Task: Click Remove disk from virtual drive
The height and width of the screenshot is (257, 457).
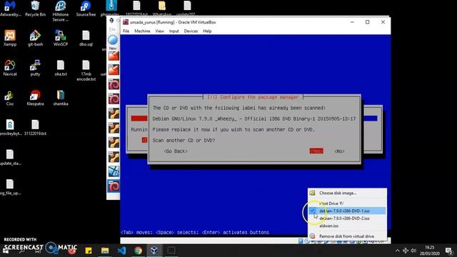Action: coord(348,236)
